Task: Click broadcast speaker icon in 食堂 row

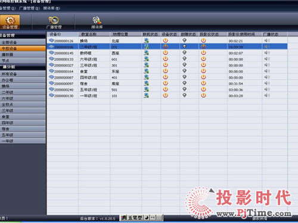Action: tap(267, 71)
